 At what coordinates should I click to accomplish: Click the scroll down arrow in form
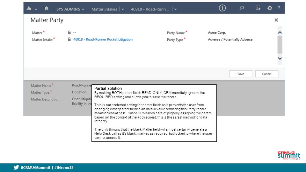pyautogui.click(x=280, y=59)
